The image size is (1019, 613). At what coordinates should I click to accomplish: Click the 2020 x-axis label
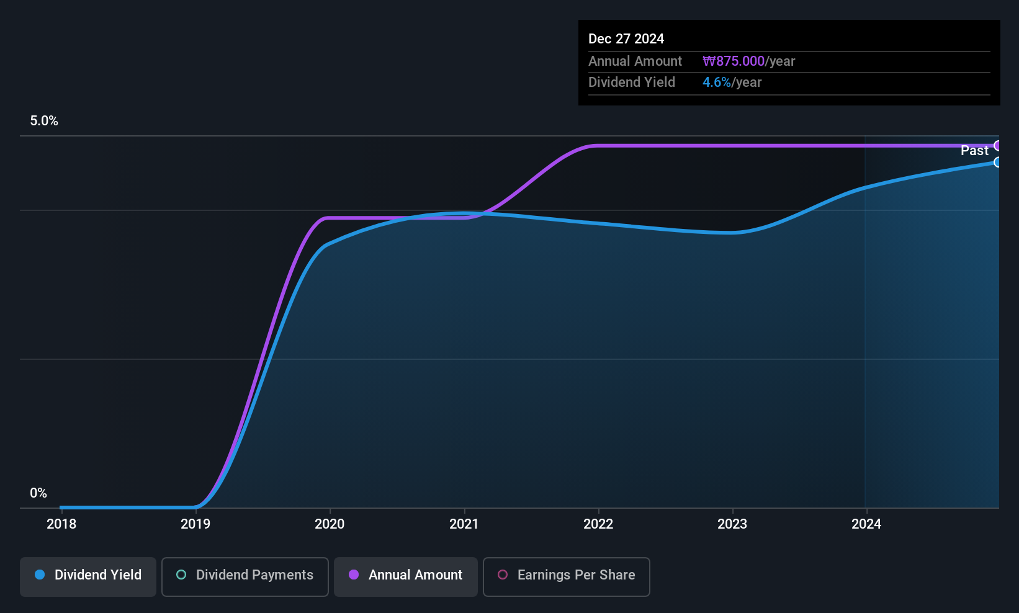coord(330,524)
